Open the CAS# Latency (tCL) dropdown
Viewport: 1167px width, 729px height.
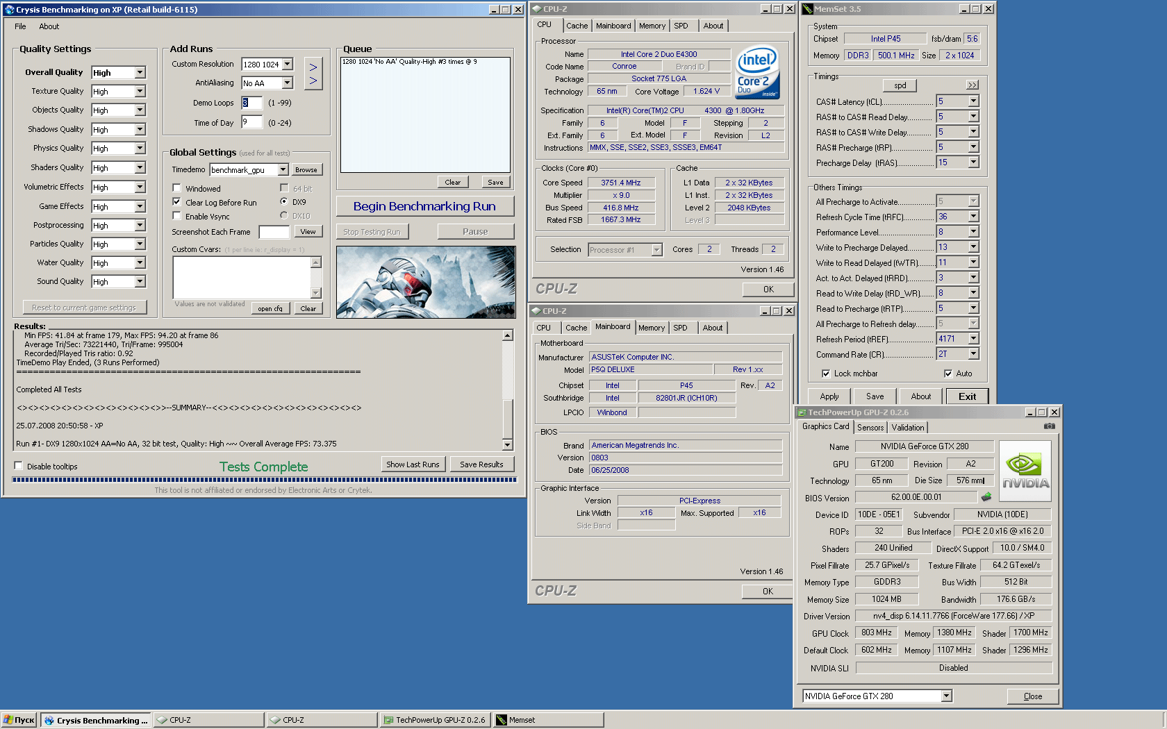973,101
